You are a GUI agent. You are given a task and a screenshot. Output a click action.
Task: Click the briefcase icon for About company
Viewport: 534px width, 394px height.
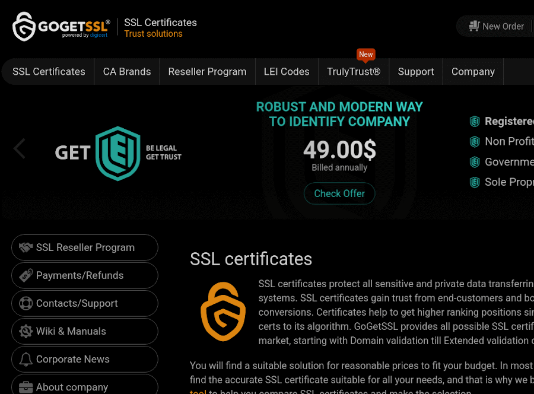coord(26,387)
